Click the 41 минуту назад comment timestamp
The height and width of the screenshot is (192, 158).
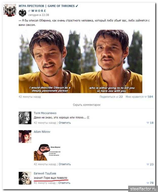click(44, 183)
